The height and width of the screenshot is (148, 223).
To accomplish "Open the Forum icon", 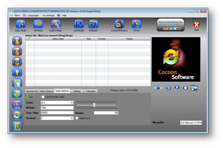I will point(136,24).
